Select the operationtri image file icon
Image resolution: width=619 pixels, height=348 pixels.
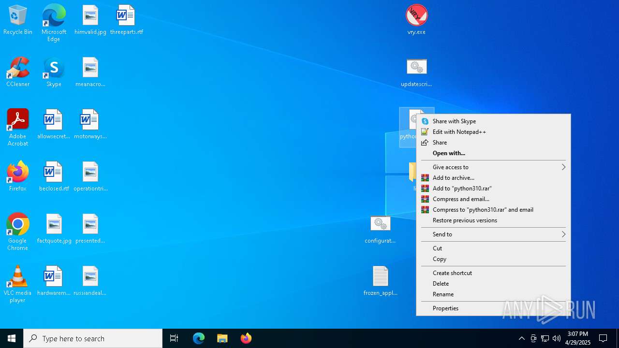[90, 177]
